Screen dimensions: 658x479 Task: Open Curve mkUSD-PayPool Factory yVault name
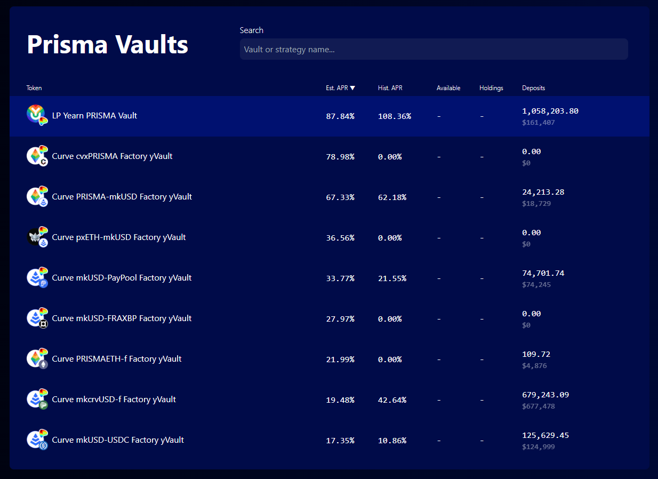tap(122, 278)
